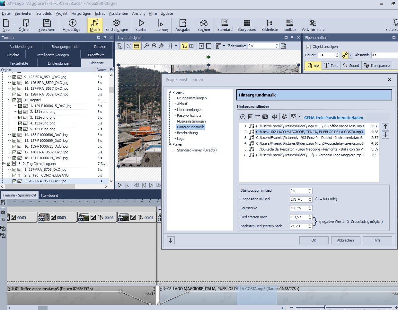Click Abbrechen to cancel project settings
398x310 pixels.
[345, 240]
